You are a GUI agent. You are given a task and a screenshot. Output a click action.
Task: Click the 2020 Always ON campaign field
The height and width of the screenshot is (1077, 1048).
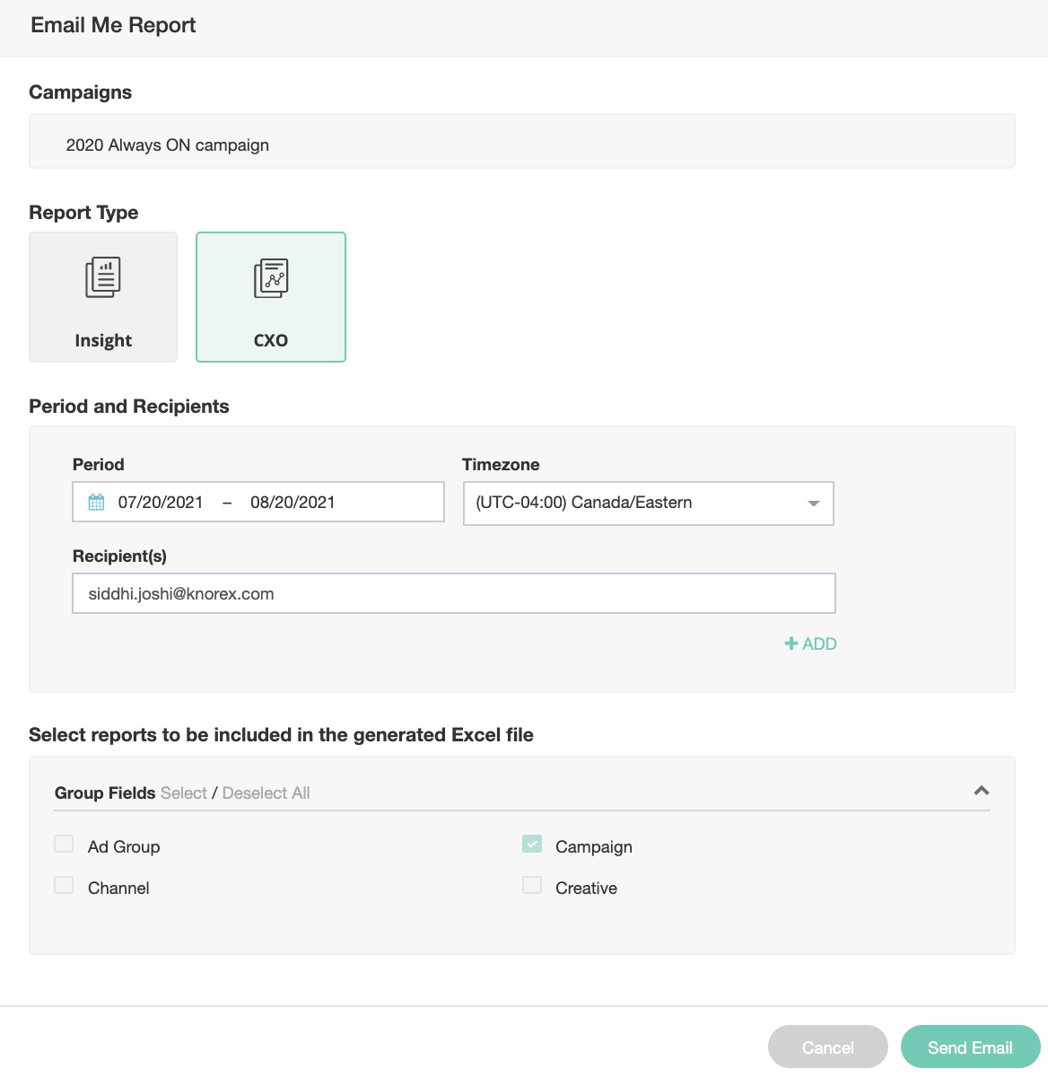521,145
